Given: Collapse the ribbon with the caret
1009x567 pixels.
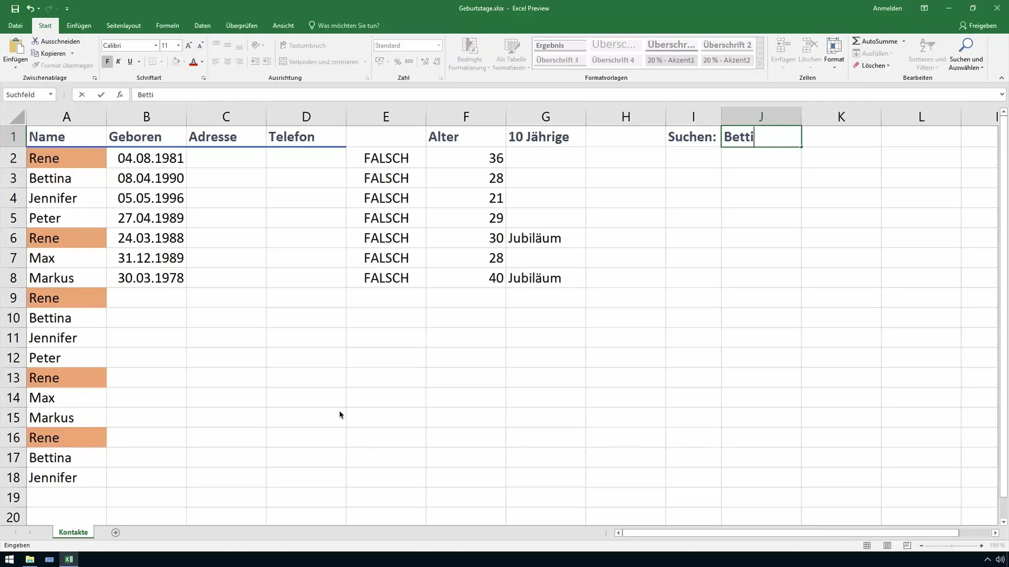Looking at the screenshot, I should click(1001, 78).
